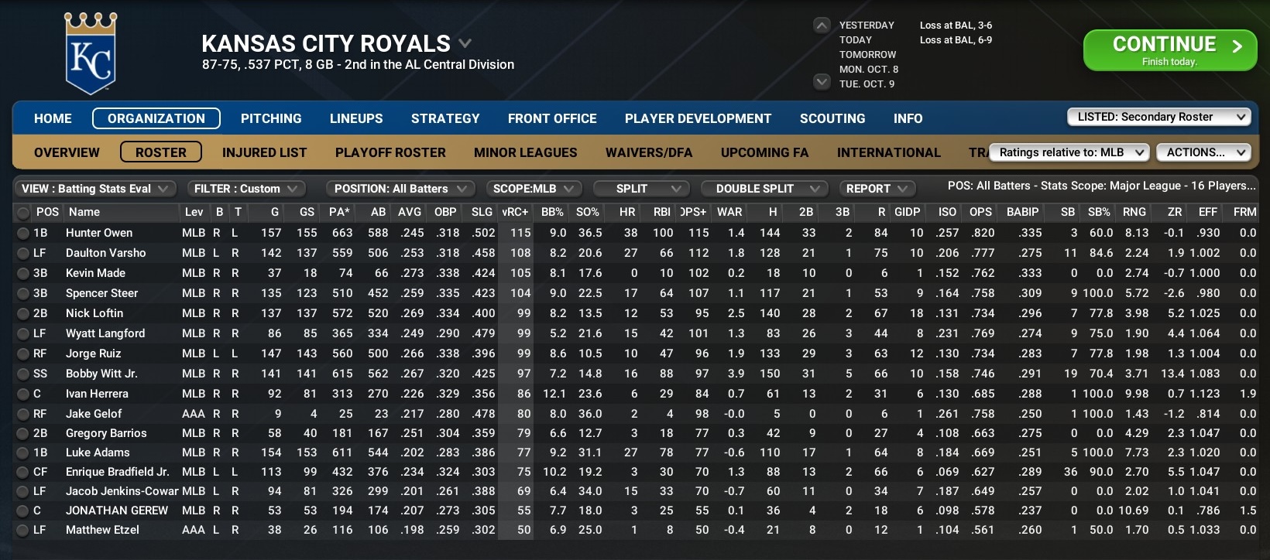Open Jake Gelof's player link
Image resolution: width=1270 pixels, height=560 pixels.
(x=94, y=414)
